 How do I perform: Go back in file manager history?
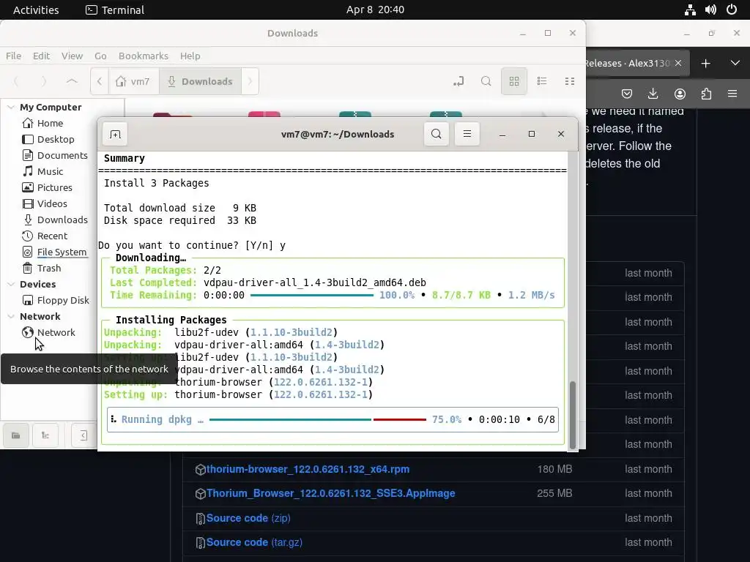pos(16,81)
